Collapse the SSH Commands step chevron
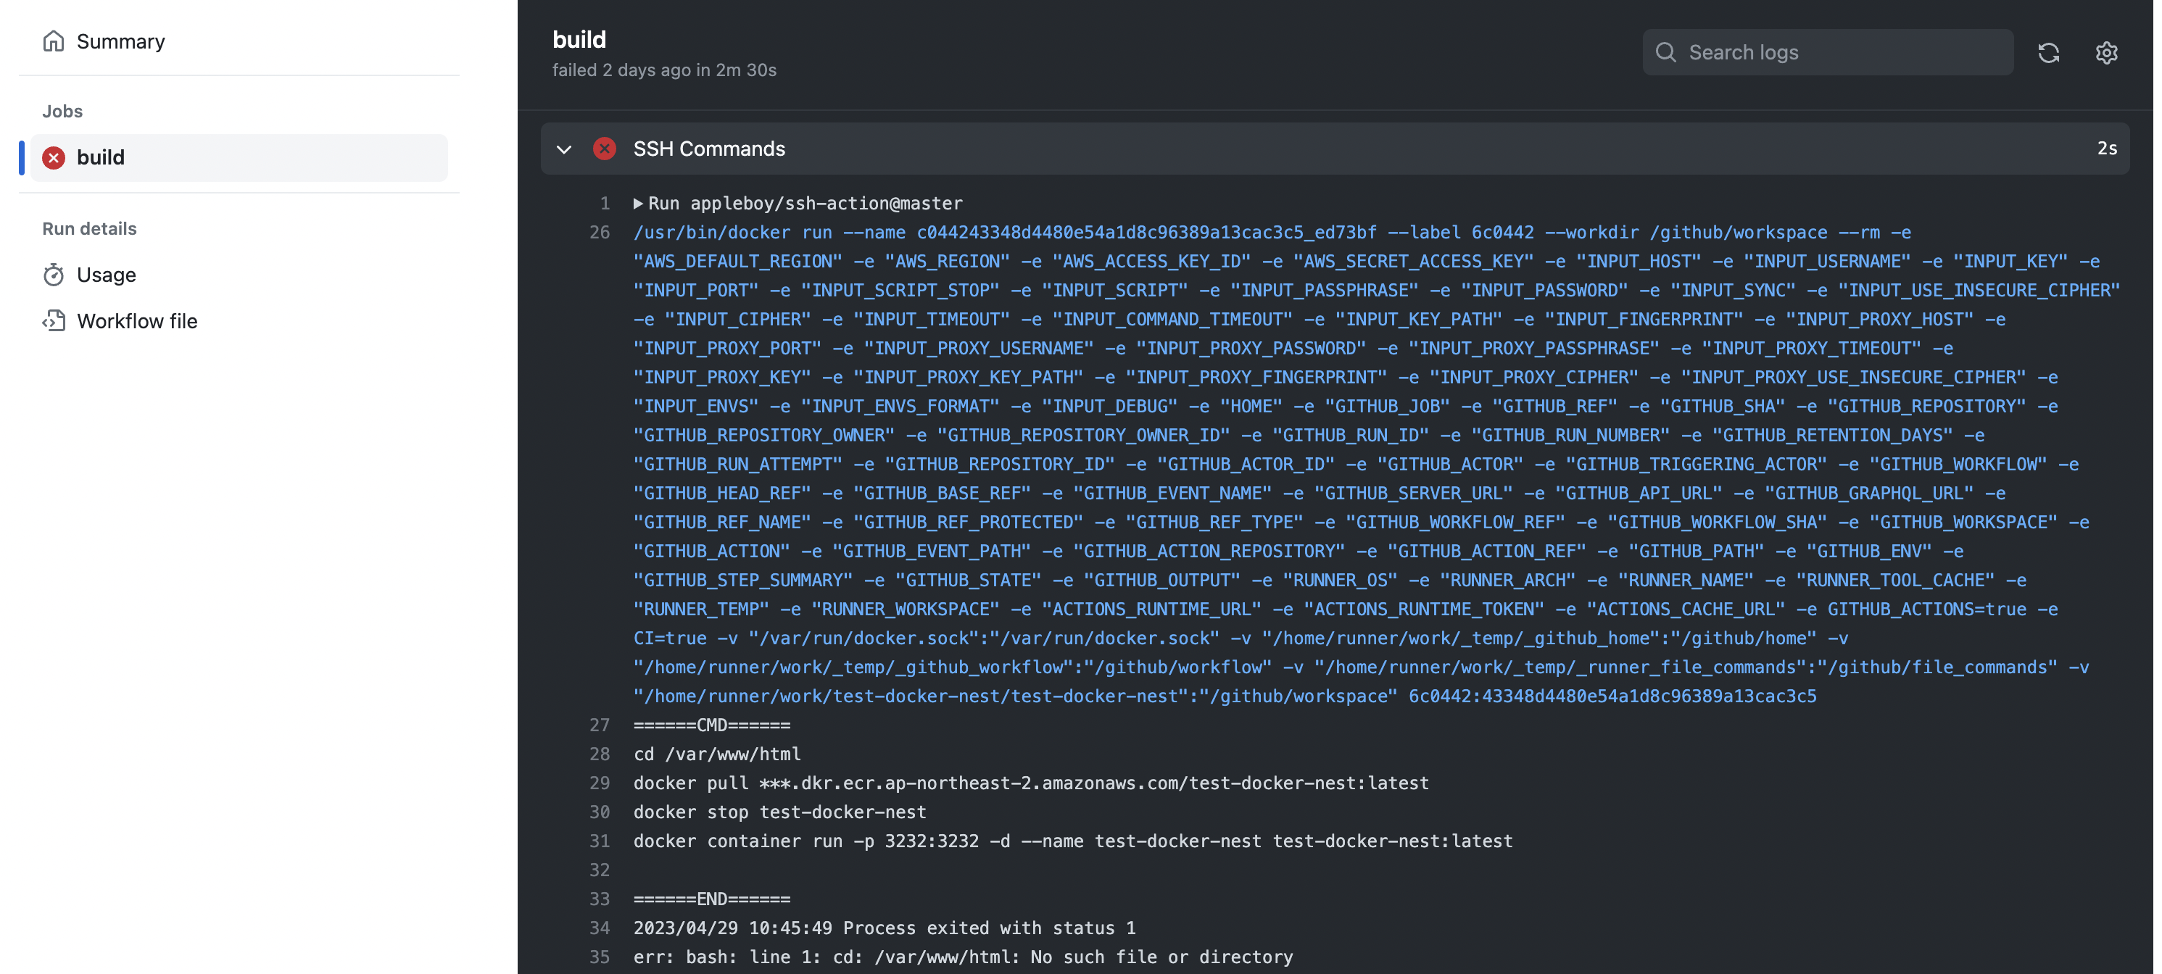 pos(564,149)
